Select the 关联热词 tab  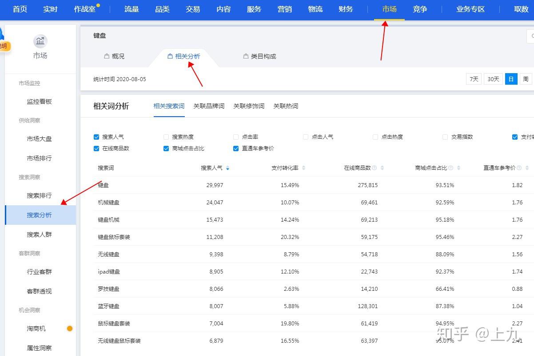click(x=286, y=106)
